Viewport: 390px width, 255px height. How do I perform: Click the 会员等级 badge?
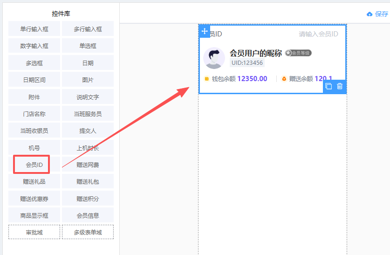pos(298,53)
